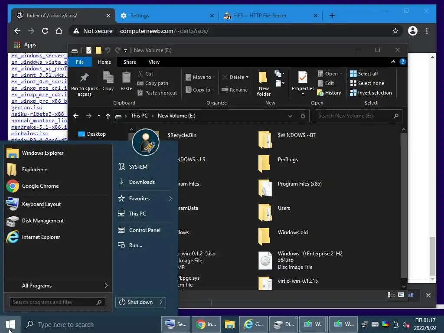Image resolution: width=444 pixels, height=333 pixels.
Task: Expand Open dropdown in ribbon
Action: point(341,74)
